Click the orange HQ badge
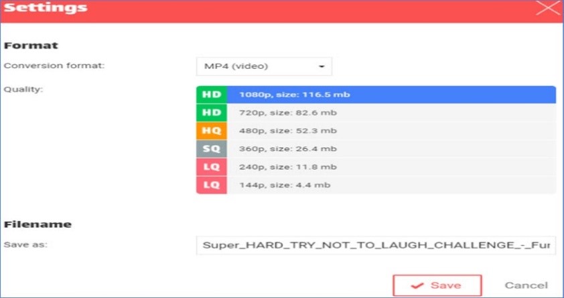 pos(212,130)
